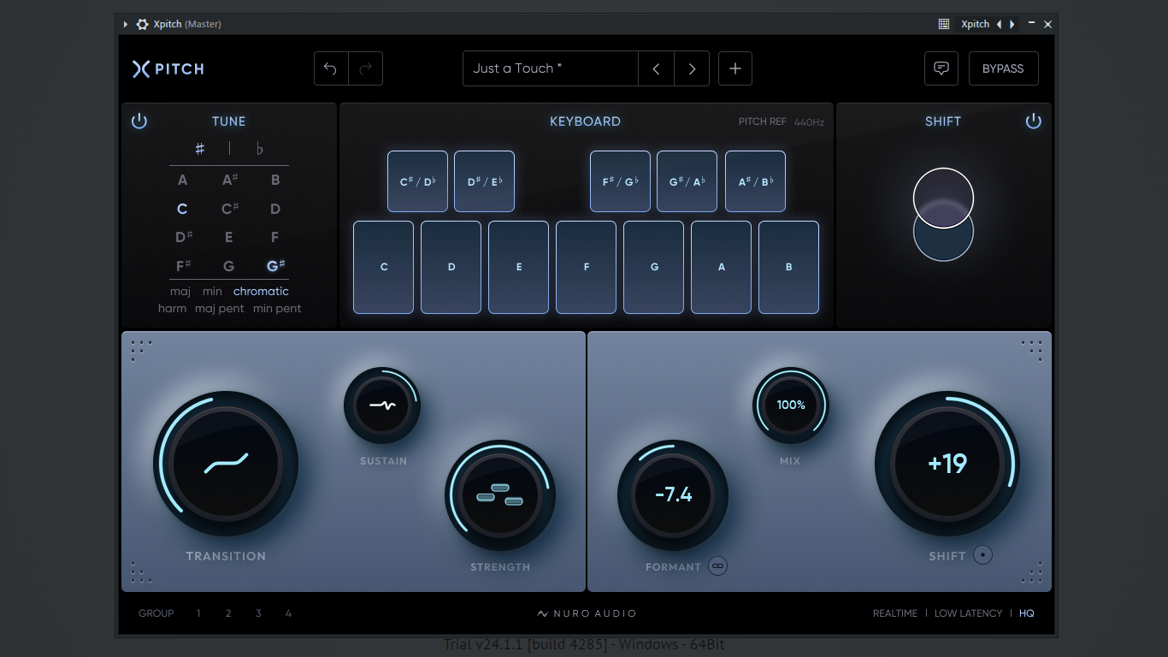Toggle note C in tune grid
Image resolution: width=1168 pixels, height=657 pixels.
182,209
